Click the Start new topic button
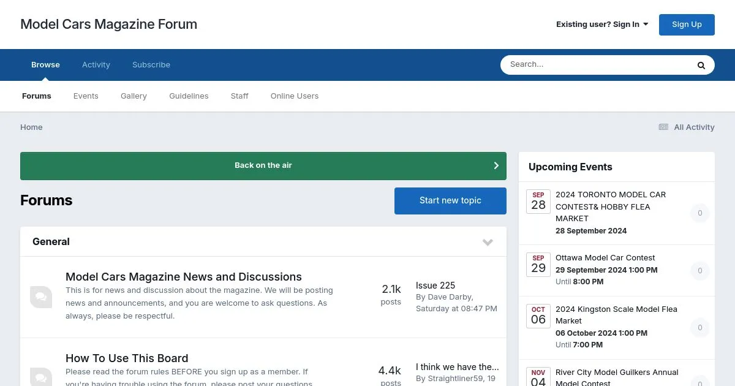735x386 pixels. pos(450,201)
